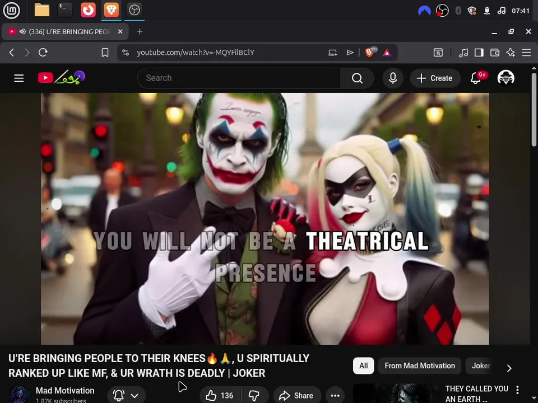Image resolution: width=538 pixels, height=403 pixels.
Task: Open the new tab button
Action: pyautogui.click(x=140, y=31)
